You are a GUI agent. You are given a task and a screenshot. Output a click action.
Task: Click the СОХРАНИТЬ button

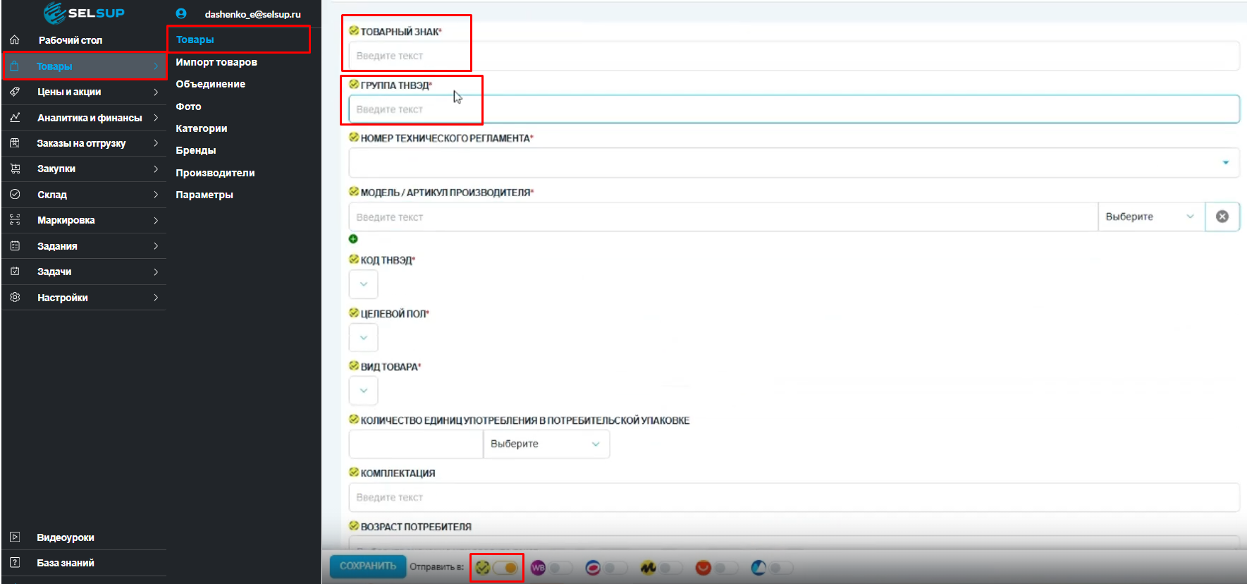[368, 566]
